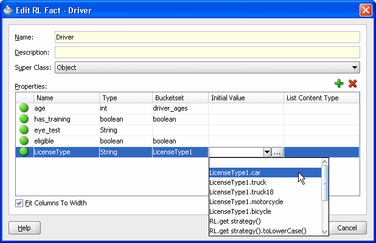
Task: Select RL.get strategy().toLowerCase() option
Action: pos(265,231)
